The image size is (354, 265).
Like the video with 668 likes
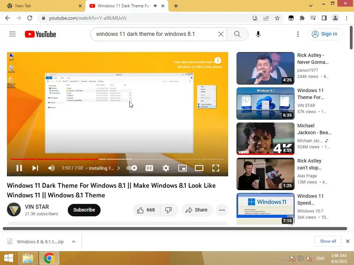146,210
